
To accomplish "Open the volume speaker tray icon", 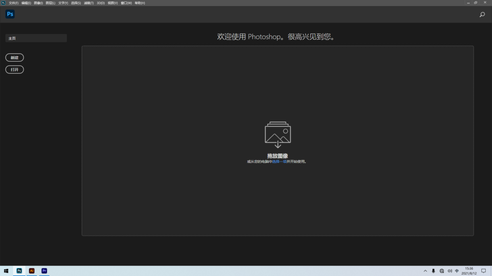I will click(450, 271).
